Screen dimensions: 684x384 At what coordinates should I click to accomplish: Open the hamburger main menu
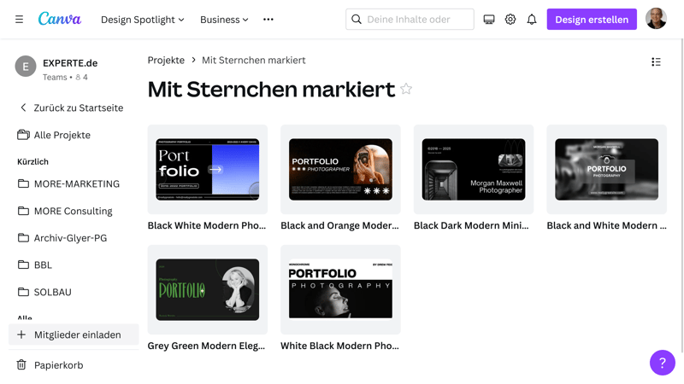tap(19, 19)
